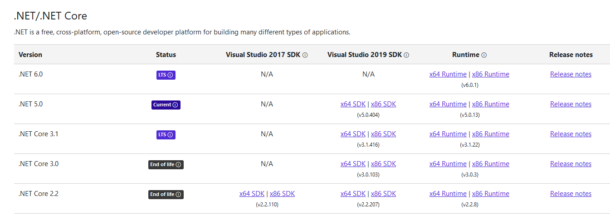Click the (v3.1.22) runtime version text
Viewport: 610px width, 215px height.
coord(469,145)
